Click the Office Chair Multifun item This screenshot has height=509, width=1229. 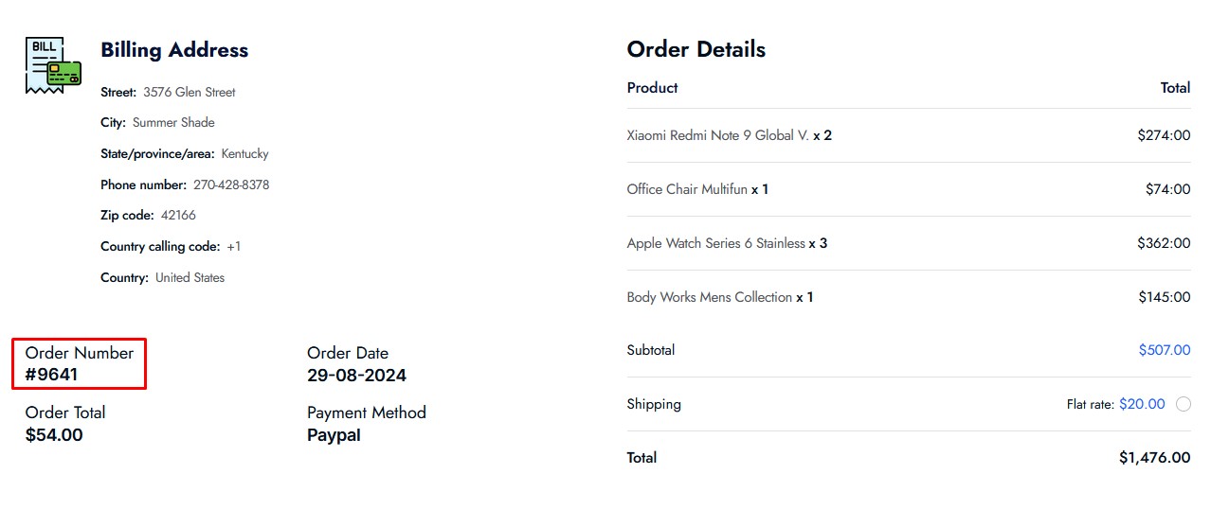tap(697, 189)
